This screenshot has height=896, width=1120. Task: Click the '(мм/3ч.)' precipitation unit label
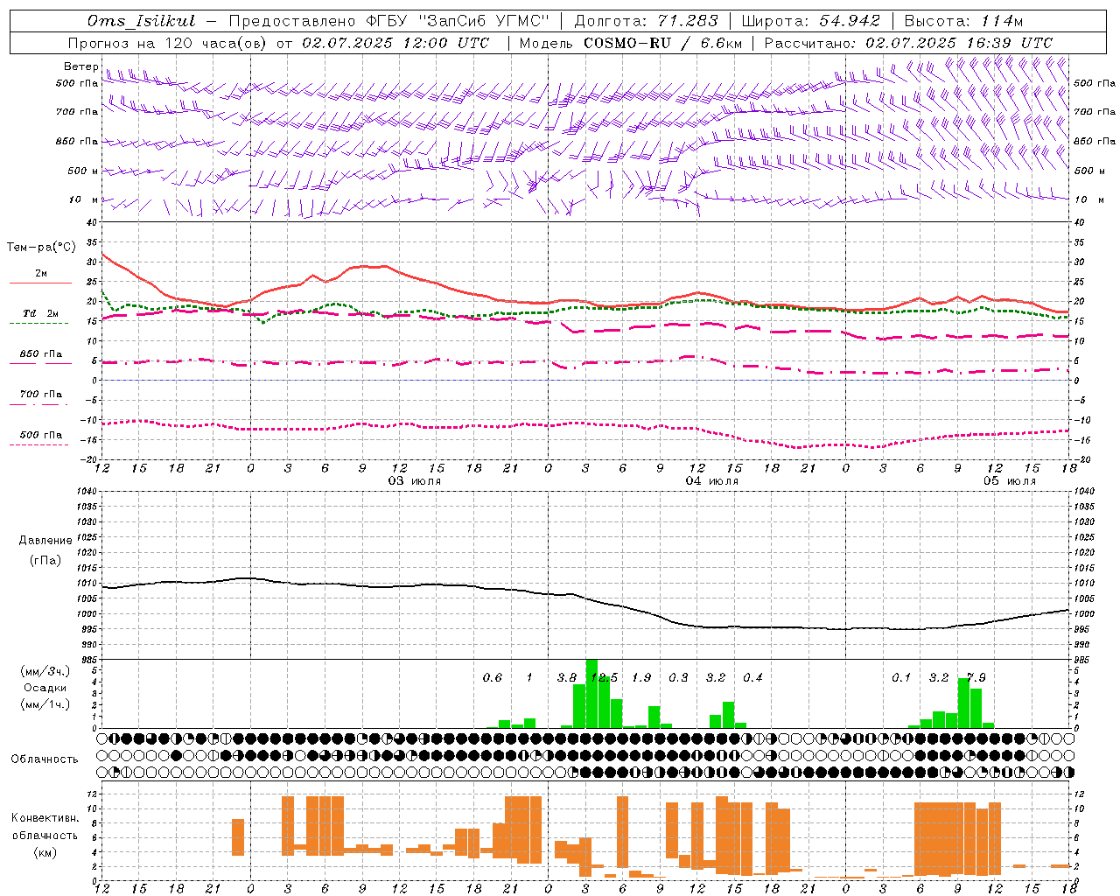point(45,671)
